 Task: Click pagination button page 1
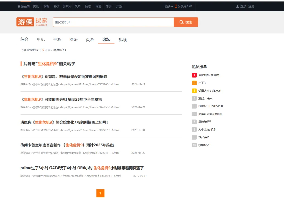click(100, 193)
